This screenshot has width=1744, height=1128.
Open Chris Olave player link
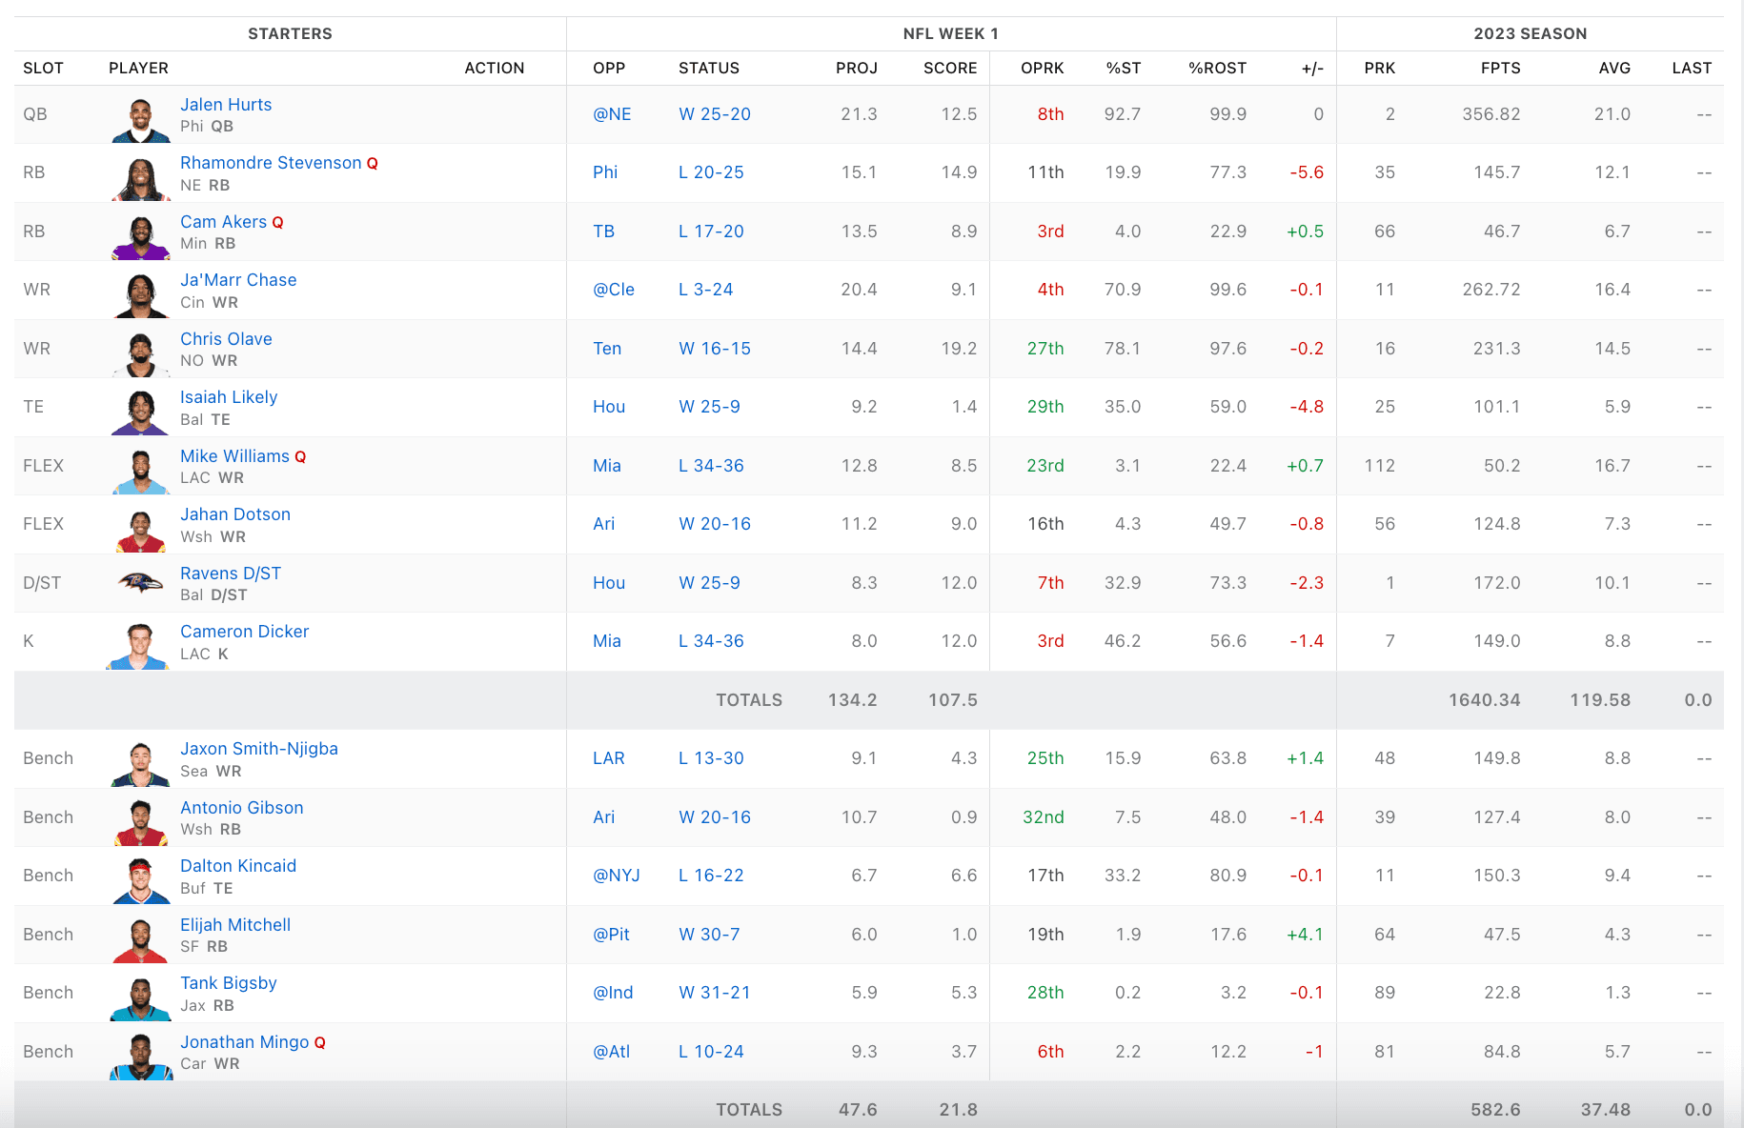tap(226, 339)
